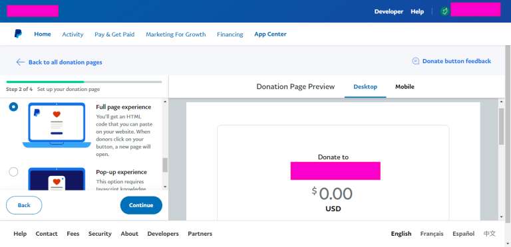Screen dimensions: 511x247
Task: Click the options list scrollbar thumb
Action: click(165, 165)
